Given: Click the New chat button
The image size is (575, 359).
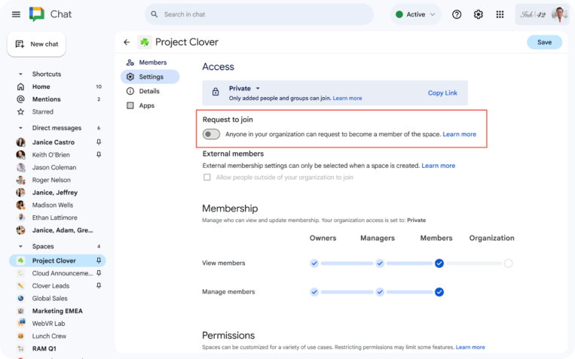Looking at the screenshot, I should (37, 44).
